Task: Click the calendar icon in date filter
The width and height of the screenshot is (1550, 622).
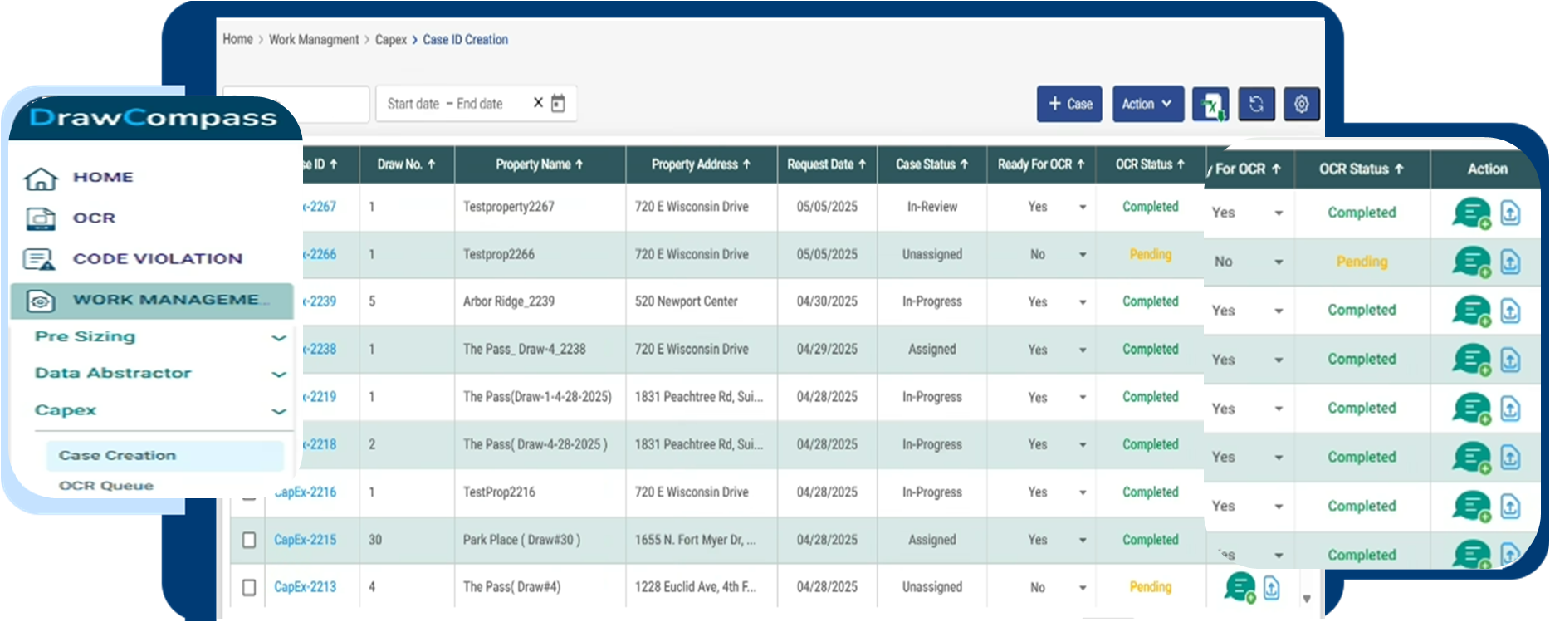Action: coord(559,103)
